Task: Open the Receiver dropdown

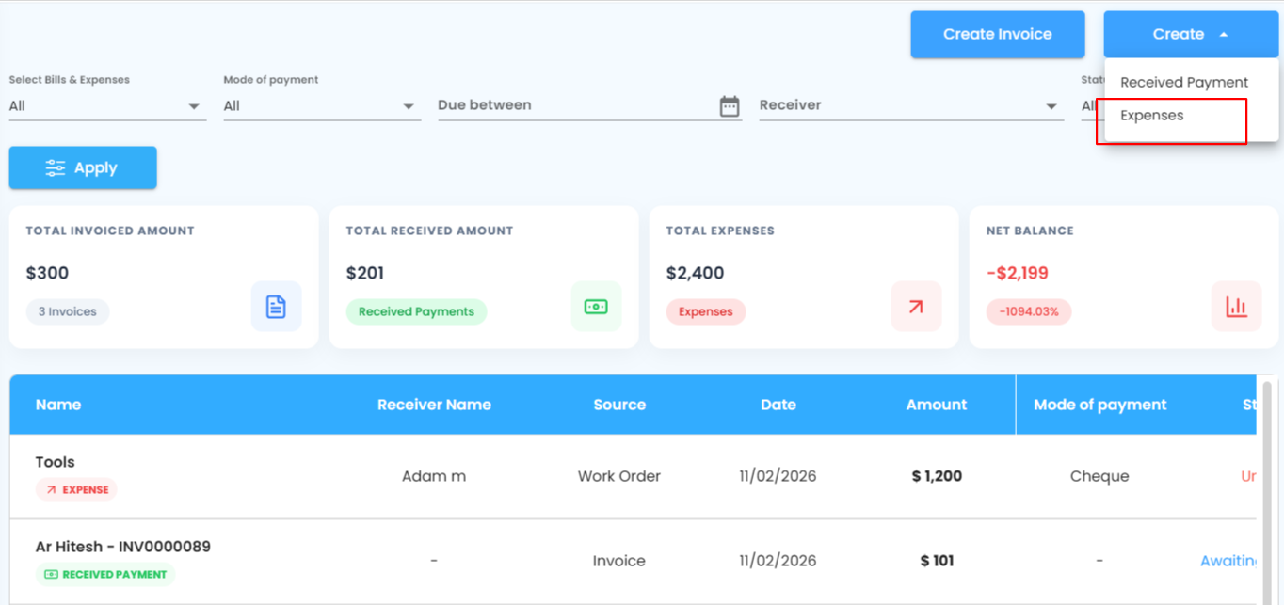Action: click(909, 106)
